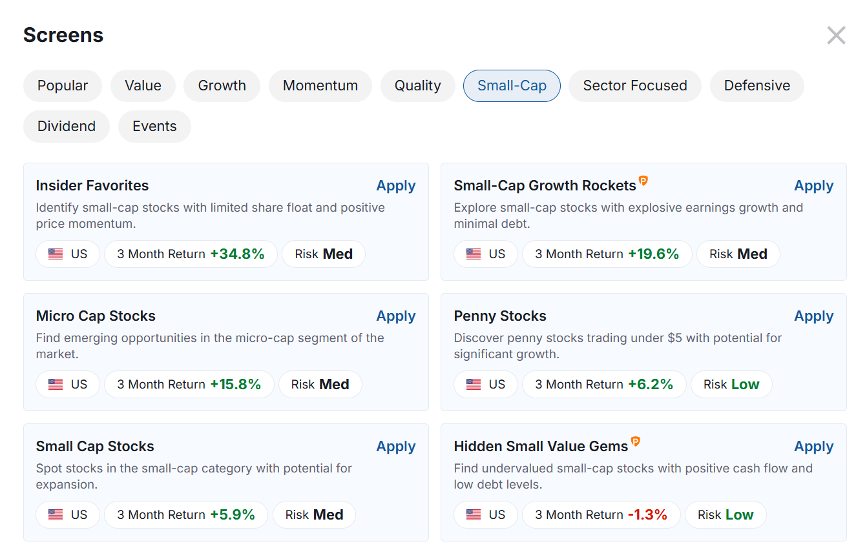Click the Risk Low badge on Penny Stocks
This screenshot has width=867, height=557.
731,384
